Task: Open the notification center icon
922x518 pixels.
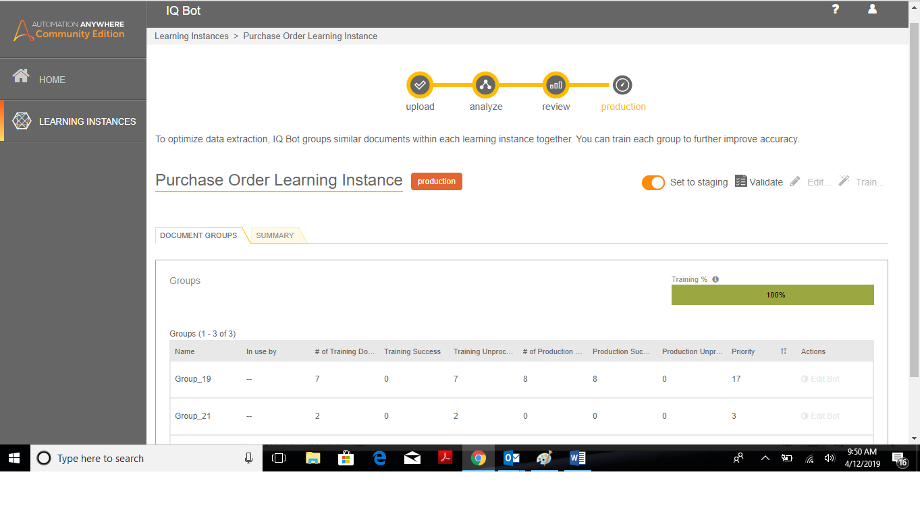Action: click(x=900, y=459)
